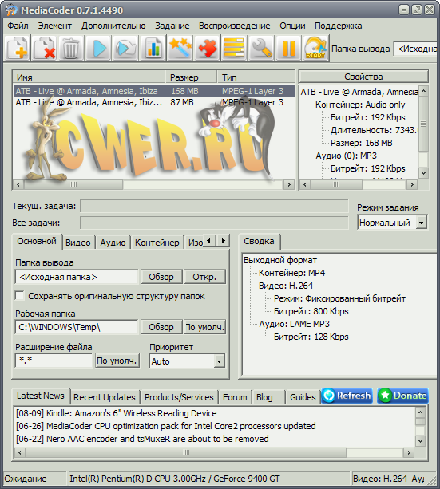Click the Рабочая папка path field
The width and height of the screenshot is (440, 489).
[76, 327]
